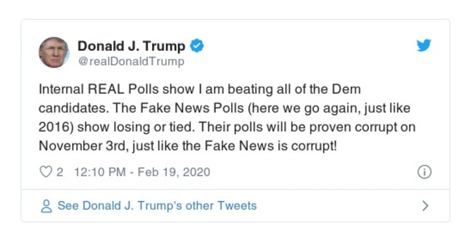Open the @realDonaldTrump handle
This screenshot has height=244, width=471.
point(131,61)
